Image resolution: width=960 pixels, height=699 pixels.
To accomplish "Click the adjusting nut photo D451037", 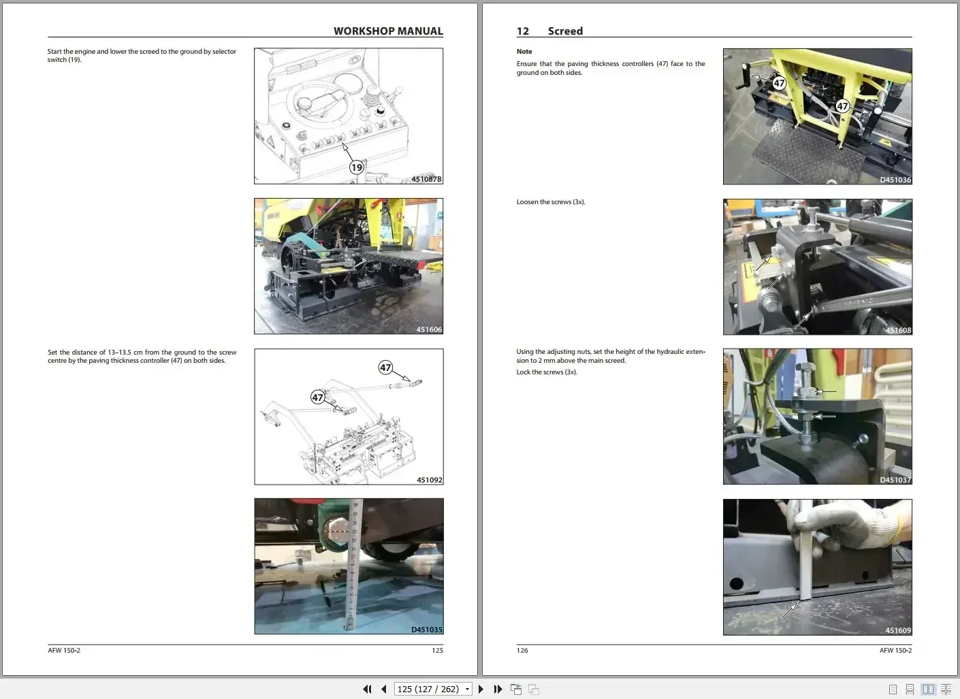I will pos(817,417).
